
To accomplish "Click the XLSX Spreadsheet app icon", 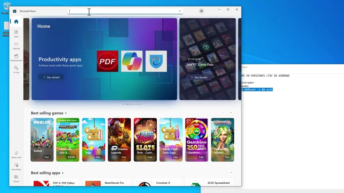I will [x=196, y=184].
